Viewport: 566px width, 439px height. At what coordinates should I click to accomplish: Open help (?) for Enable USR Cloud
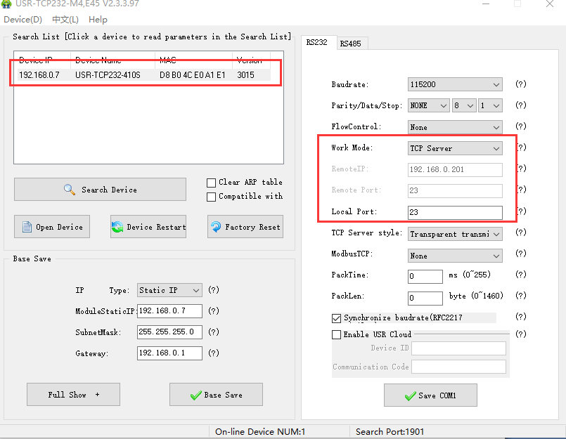[521, 334]
